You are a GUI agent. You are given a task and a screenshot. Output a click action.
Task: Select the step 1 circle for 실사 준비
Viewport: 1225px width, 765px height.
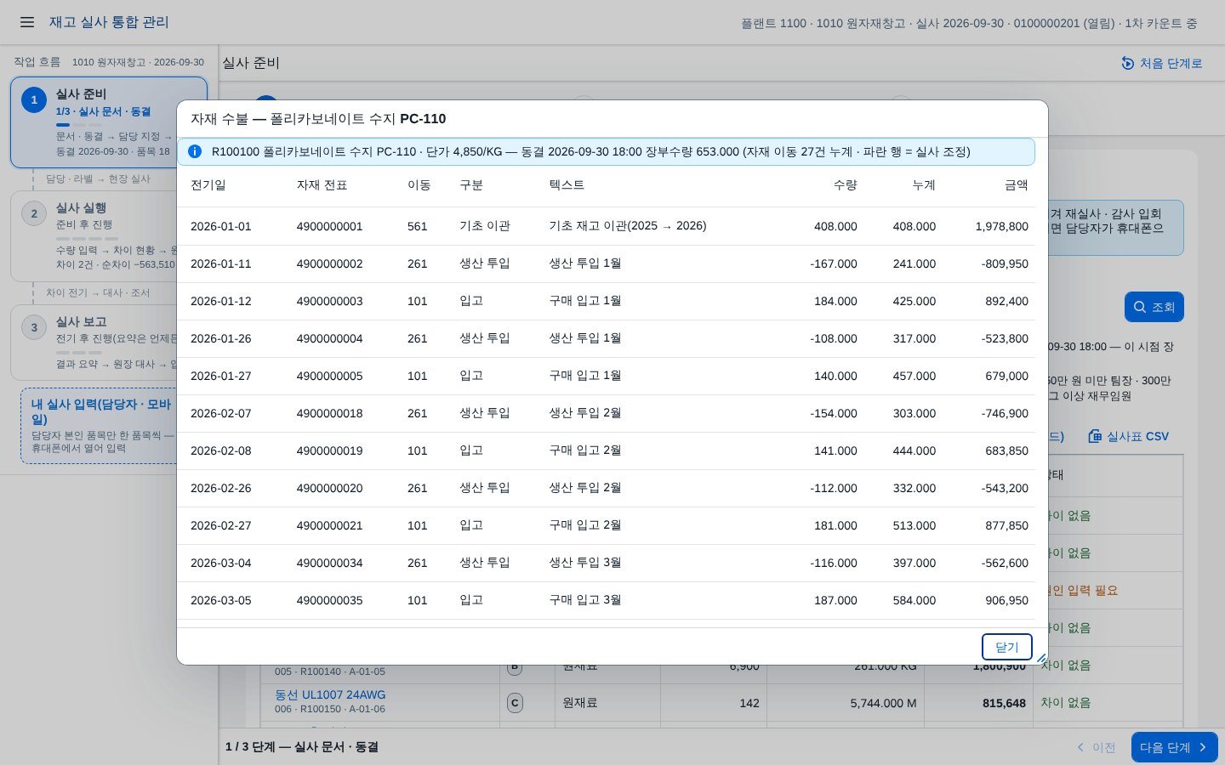pos(34,99)
